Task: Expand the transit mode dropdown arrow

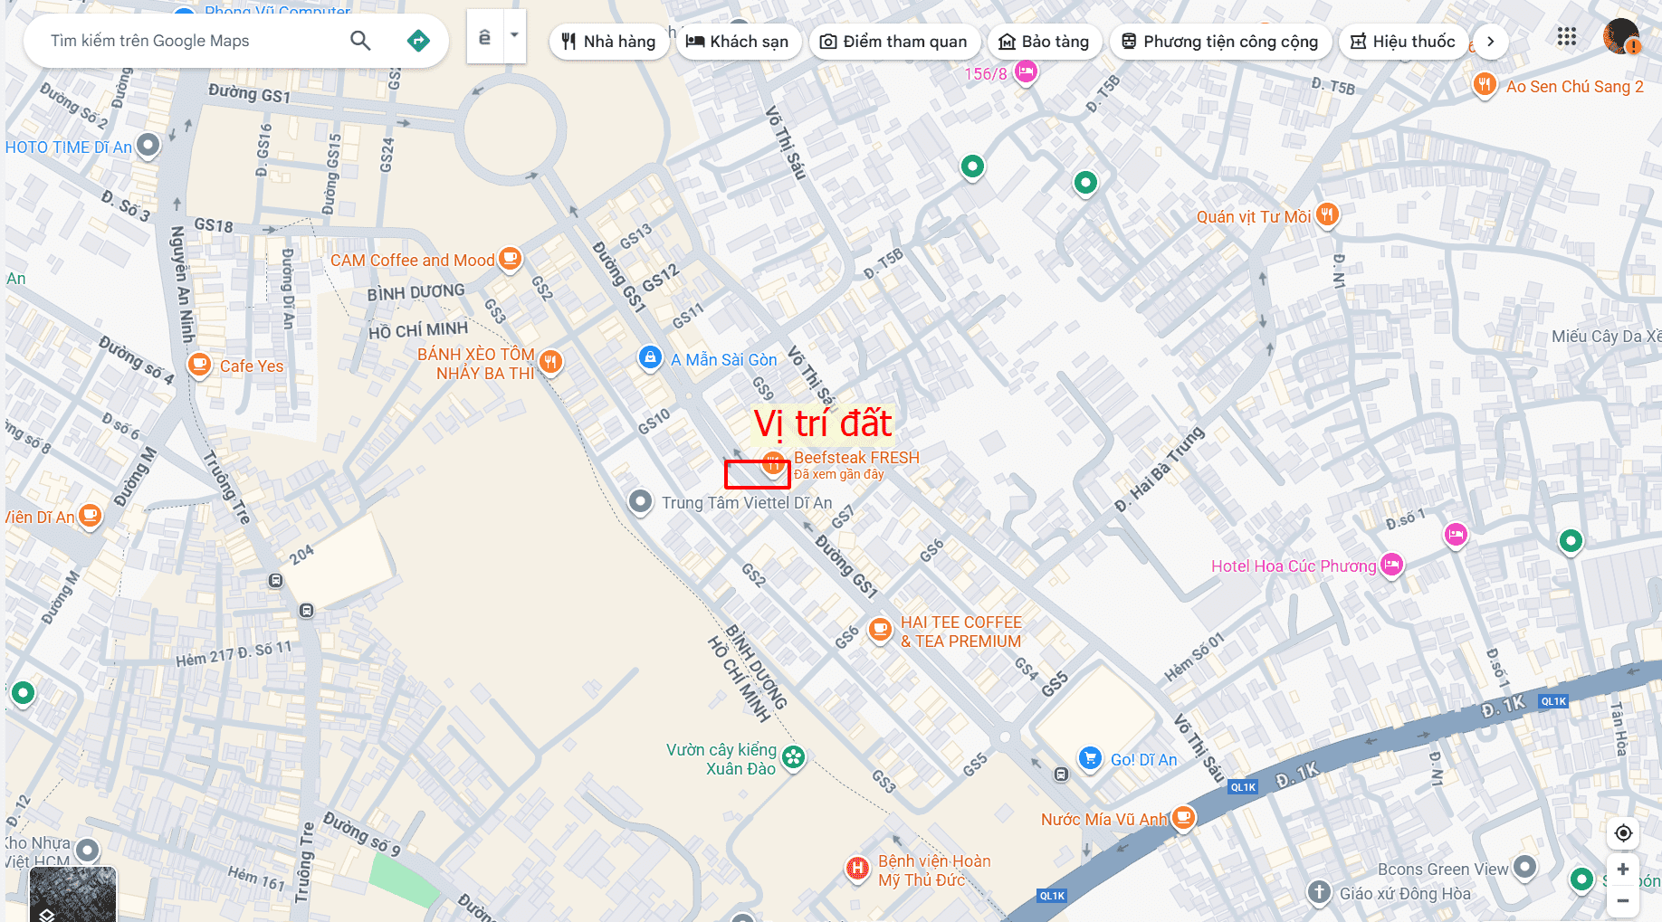Action: [514, 36]
